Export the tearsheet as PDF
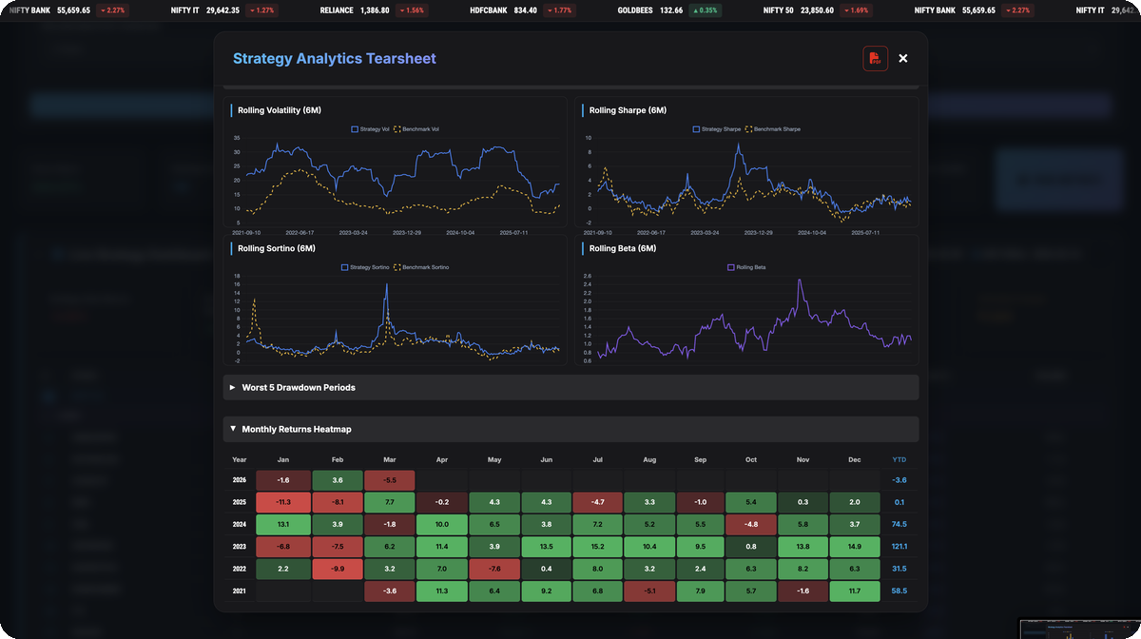 (875, 58)
